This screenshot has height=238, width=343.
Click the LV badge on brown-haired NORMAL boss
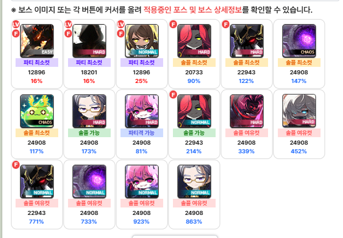[x=120, y=24]
